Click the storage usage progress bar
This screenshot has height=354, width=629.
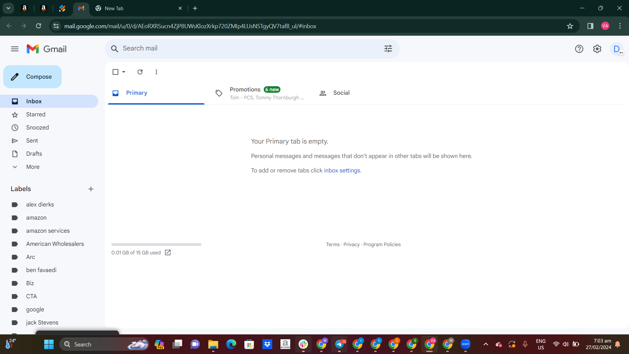[156, 245]
